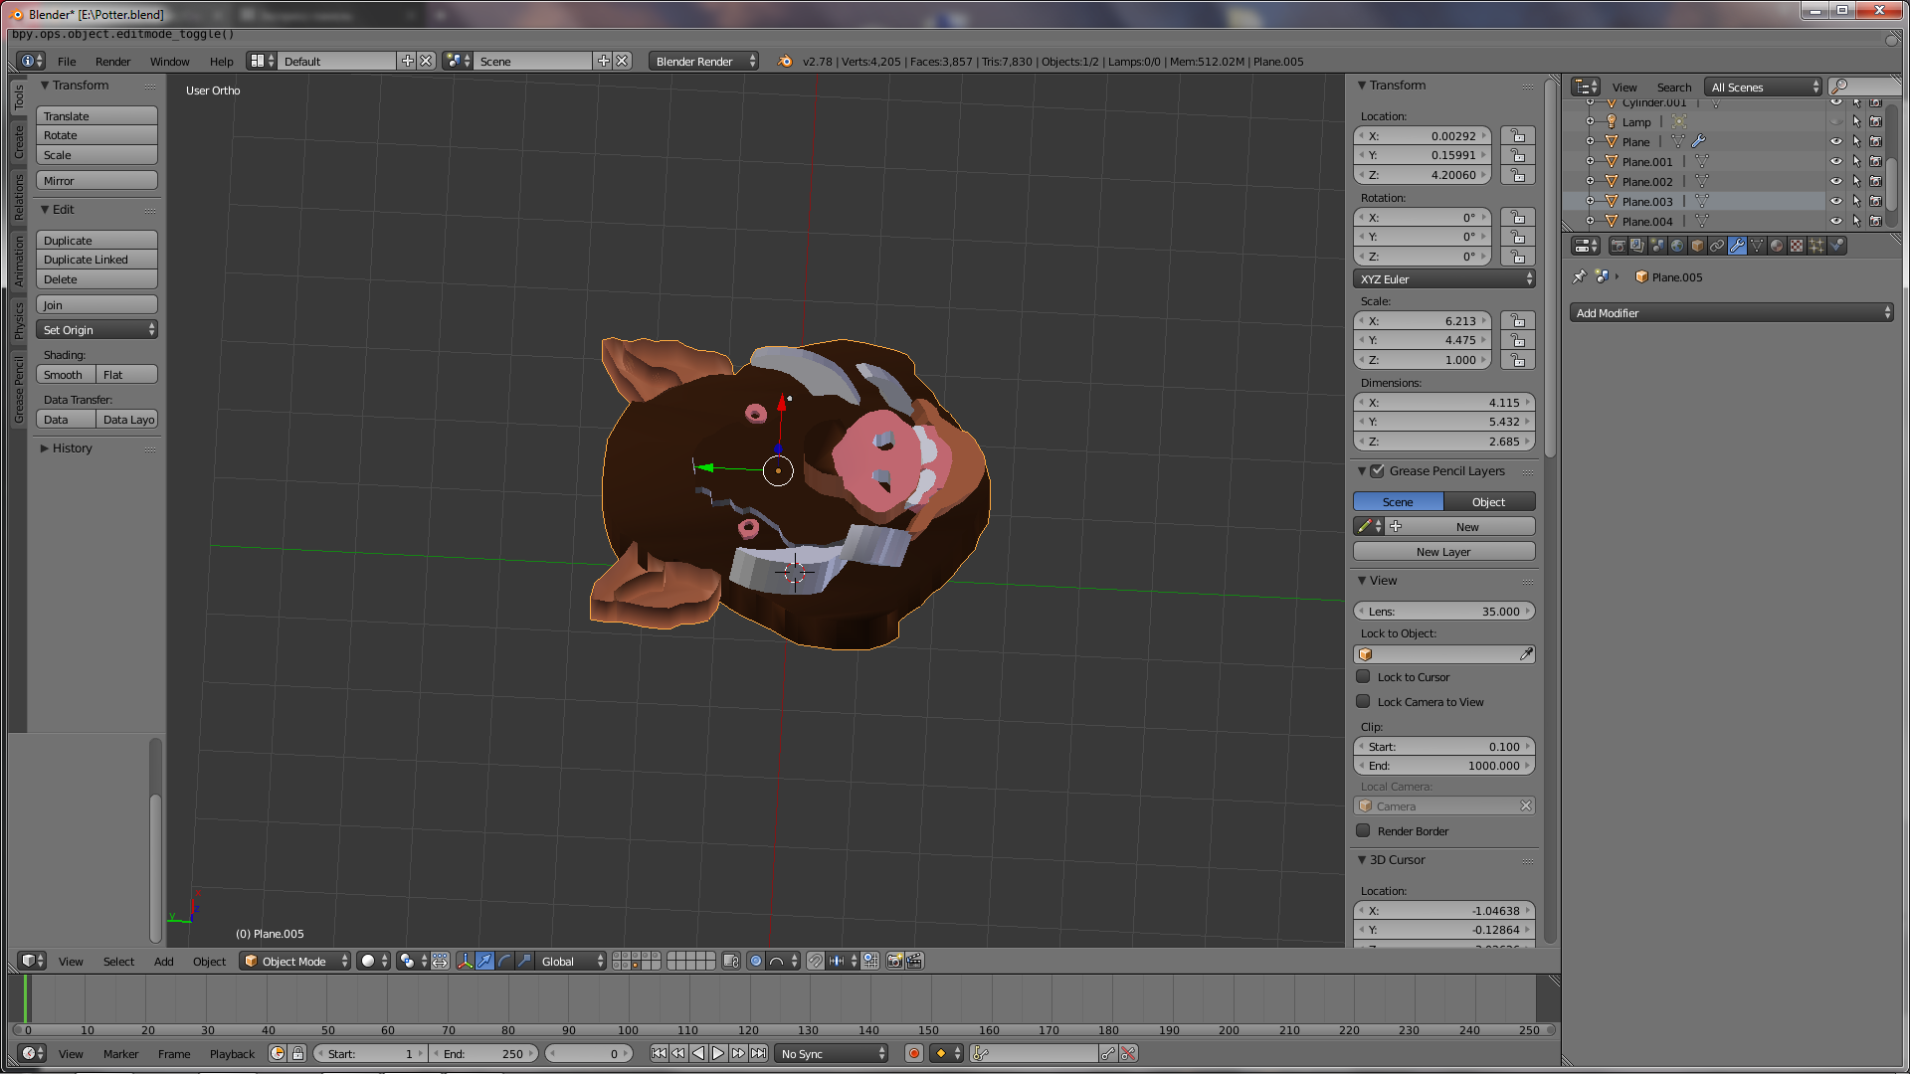Open the Render menu

click(113, 61)
